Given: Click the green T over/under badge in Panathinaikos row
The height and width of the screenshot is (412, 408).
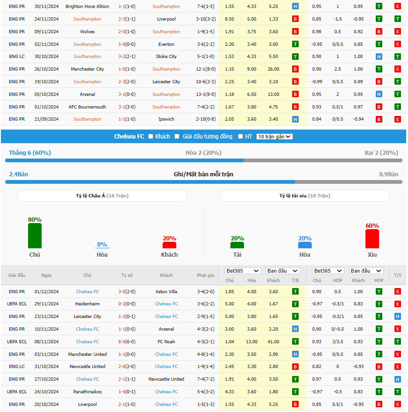Looking at the screenshot, I should click(398, 392).
